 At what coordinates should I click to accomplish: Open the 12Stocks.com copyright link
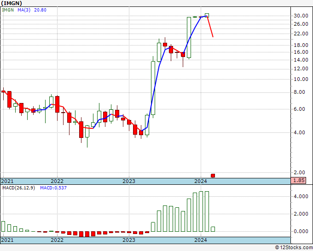[x=294, y=247]
